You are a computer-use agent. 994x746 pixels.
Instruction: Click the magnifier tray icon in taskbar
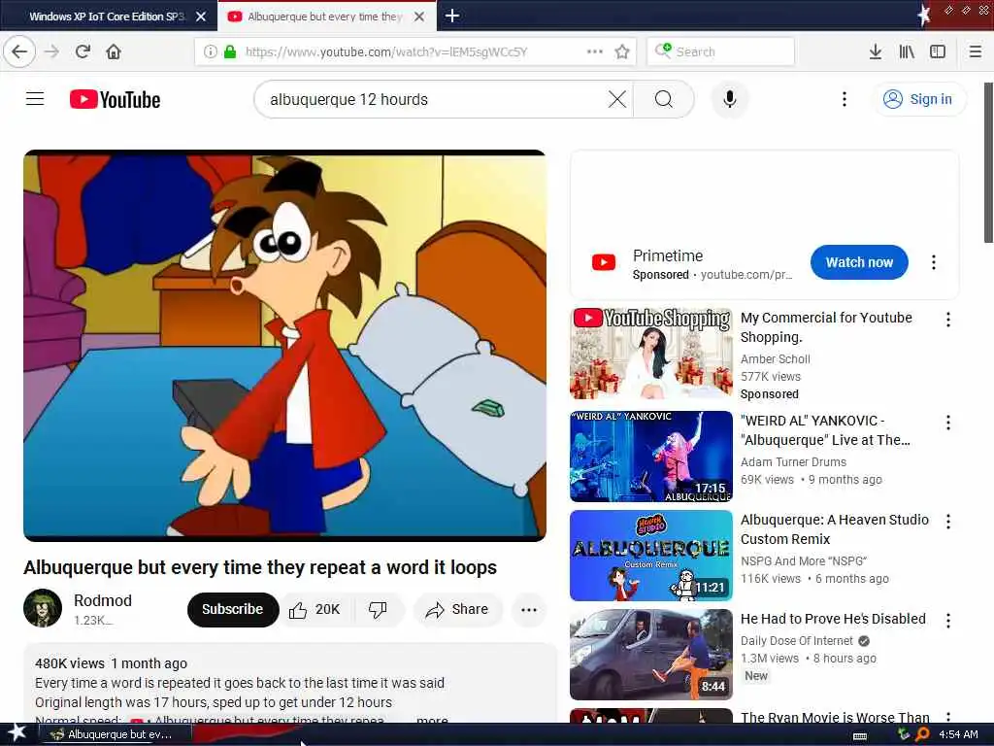922,734
